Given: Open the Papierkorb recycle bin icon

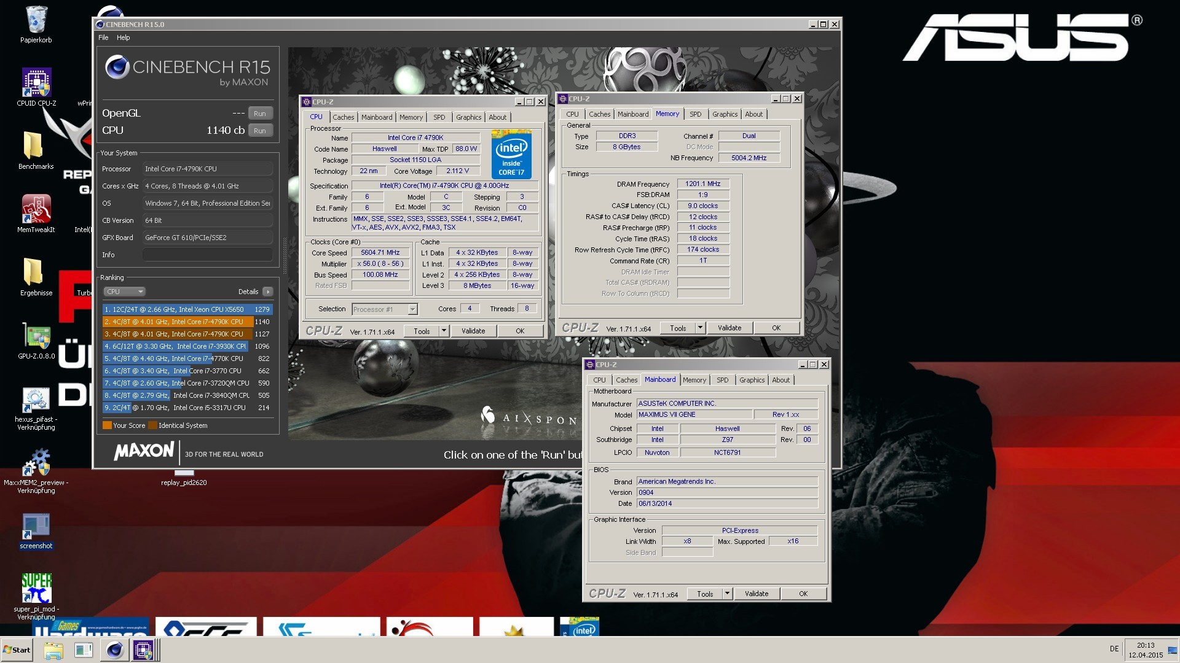Looking at the screenshot, I should 36,25.
